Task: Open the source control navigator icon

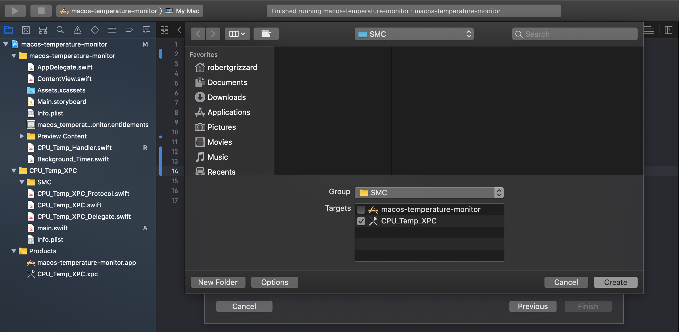Action: pyautogui.click(x=26, y=30)
